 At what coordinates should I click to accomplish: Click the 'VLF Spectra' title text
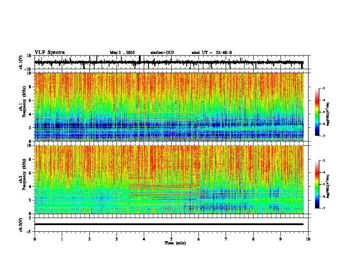[50, 53]
